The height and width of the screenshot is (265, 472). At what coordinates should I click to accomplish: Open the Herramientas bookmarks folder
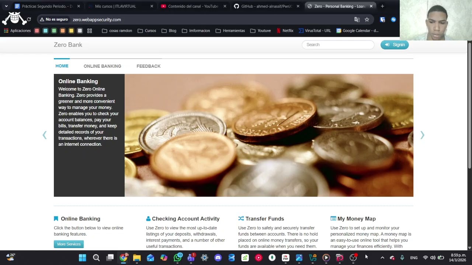(230, 31)
